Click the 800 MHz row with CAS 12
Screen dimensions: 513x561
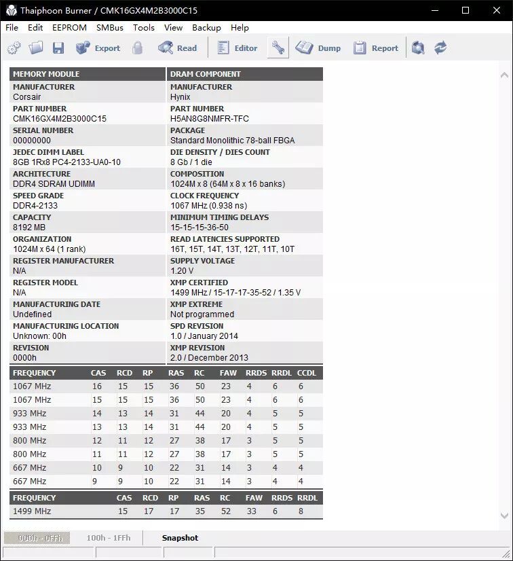click(166, 441)
